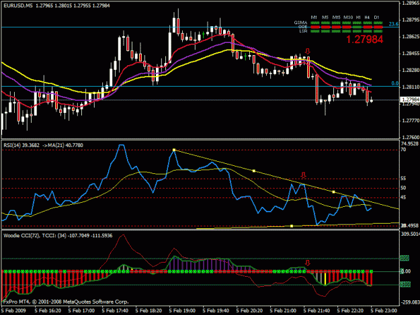Click the 45 level on RSI scale
This screenshot has height=315, width=420.
point(403,197)
